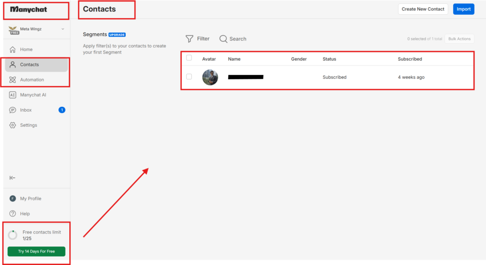Screen dimensions: 486x265
Task: Select Contacts in the sidebar
Action: (x=37, y=65)
